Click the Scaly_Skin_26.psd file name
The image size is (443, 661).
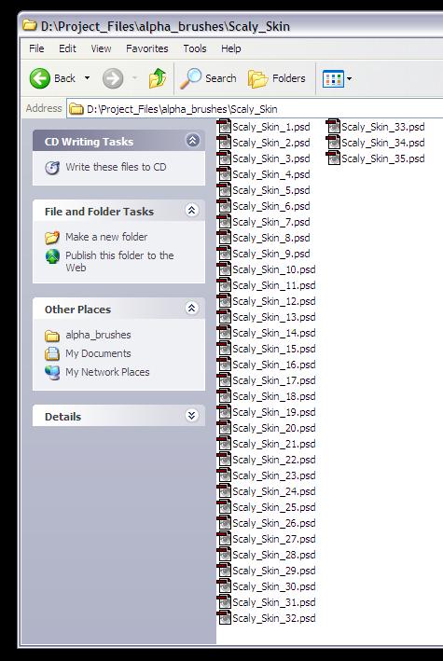(274, 523)
